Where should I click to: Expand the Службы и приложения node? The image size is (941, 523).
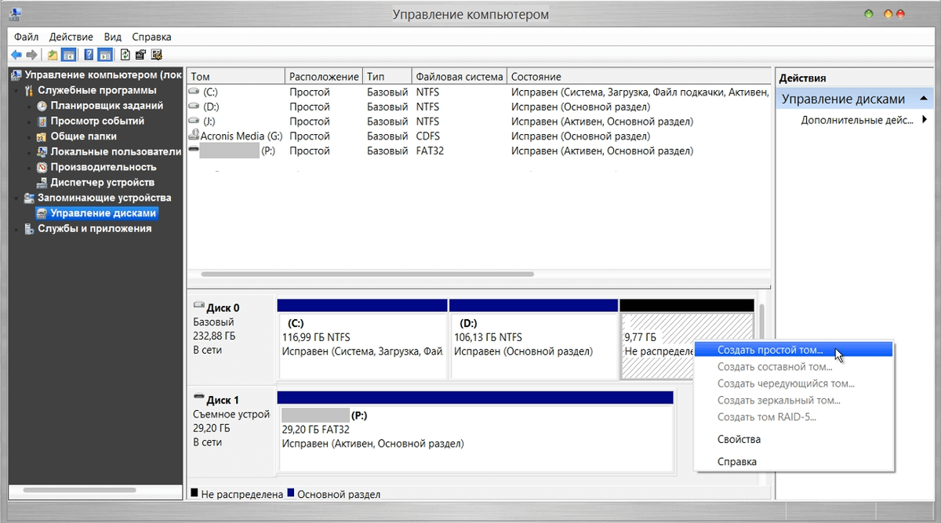(x=17, y=229)
